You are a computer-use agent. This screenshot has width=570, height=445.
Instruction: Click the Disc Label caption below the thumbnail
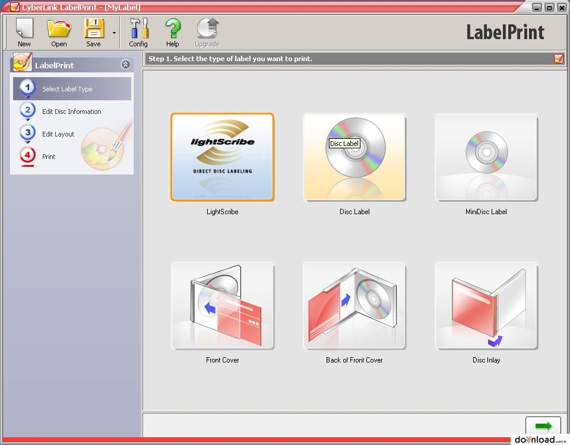354,212
